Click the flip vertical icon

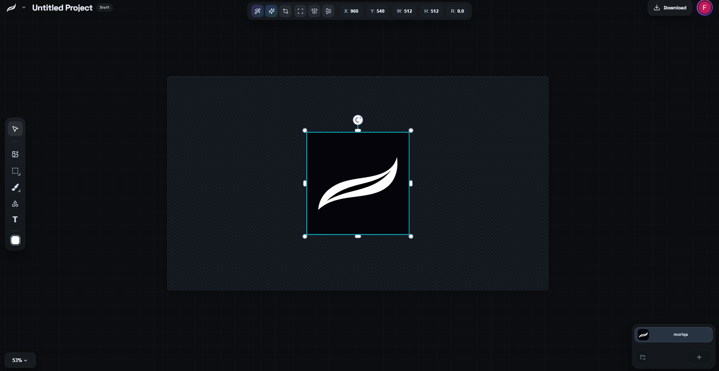[x=328, y=11]
